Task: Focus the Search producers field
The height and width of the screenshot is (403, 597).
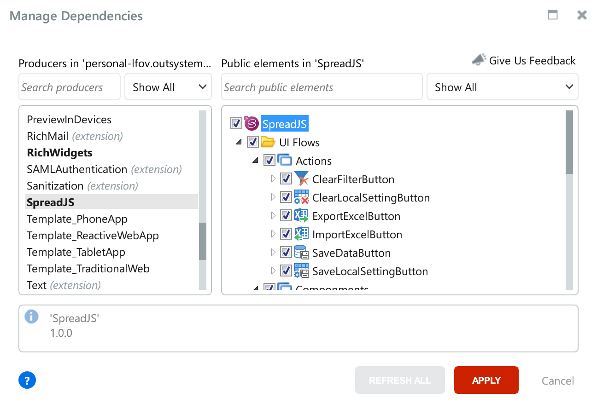Action: point(70,87)
